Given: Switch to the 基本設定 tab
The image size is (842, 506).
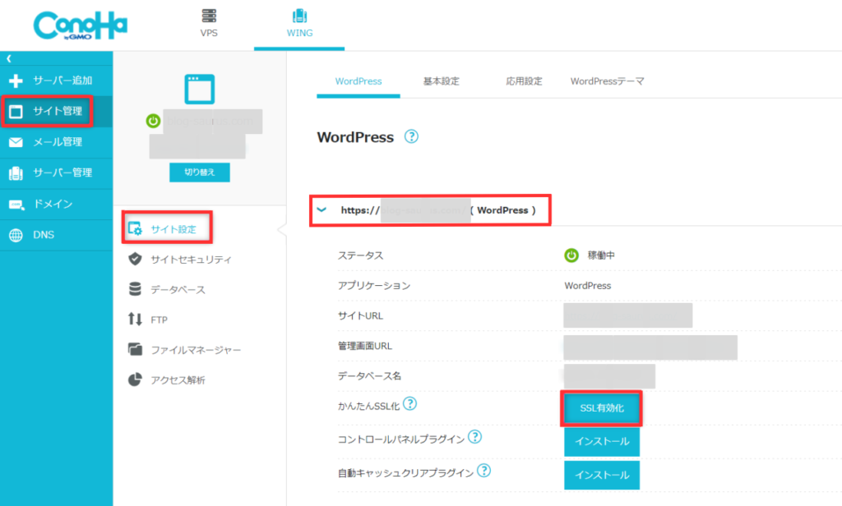Looking at the screenshot, I should 441,81.
